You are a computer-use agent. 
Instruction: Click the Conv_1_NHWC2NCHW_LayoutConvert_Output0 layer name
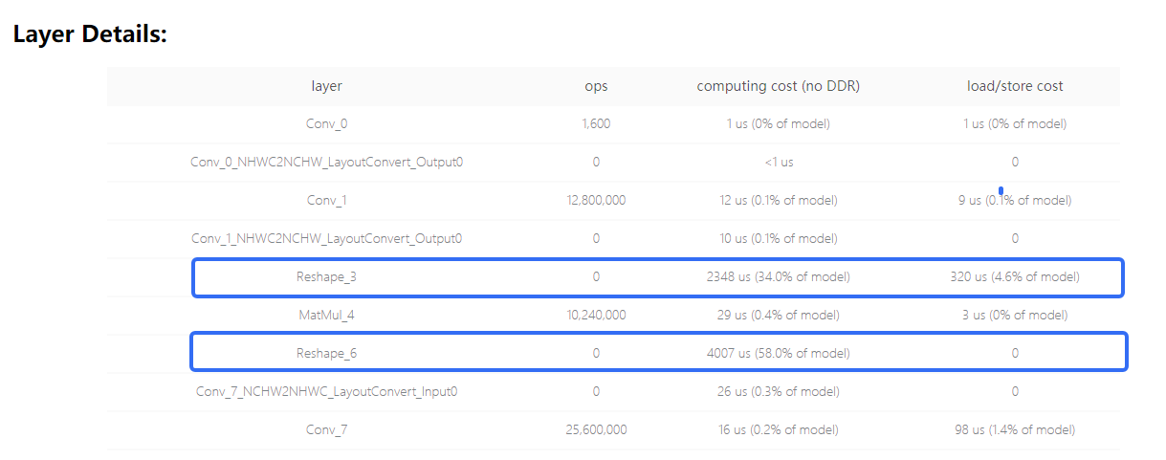pos(326,238)
